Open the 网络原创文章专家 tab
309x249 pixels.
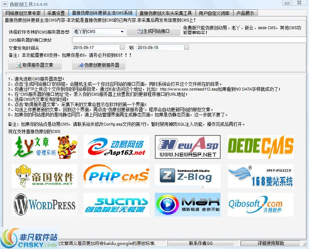coord(23,13)
